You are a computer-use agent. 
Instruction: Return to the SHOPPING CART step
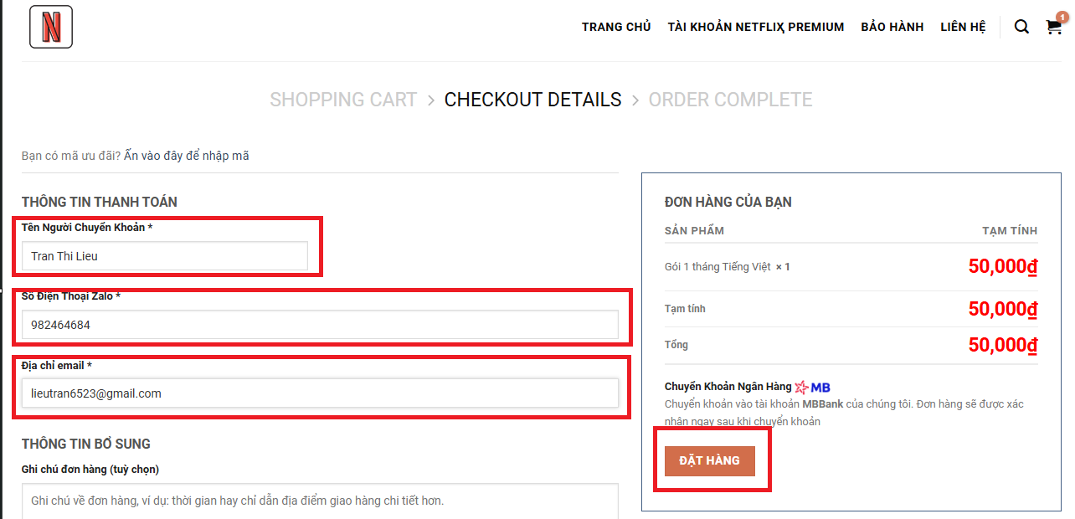tap(343, 100)
